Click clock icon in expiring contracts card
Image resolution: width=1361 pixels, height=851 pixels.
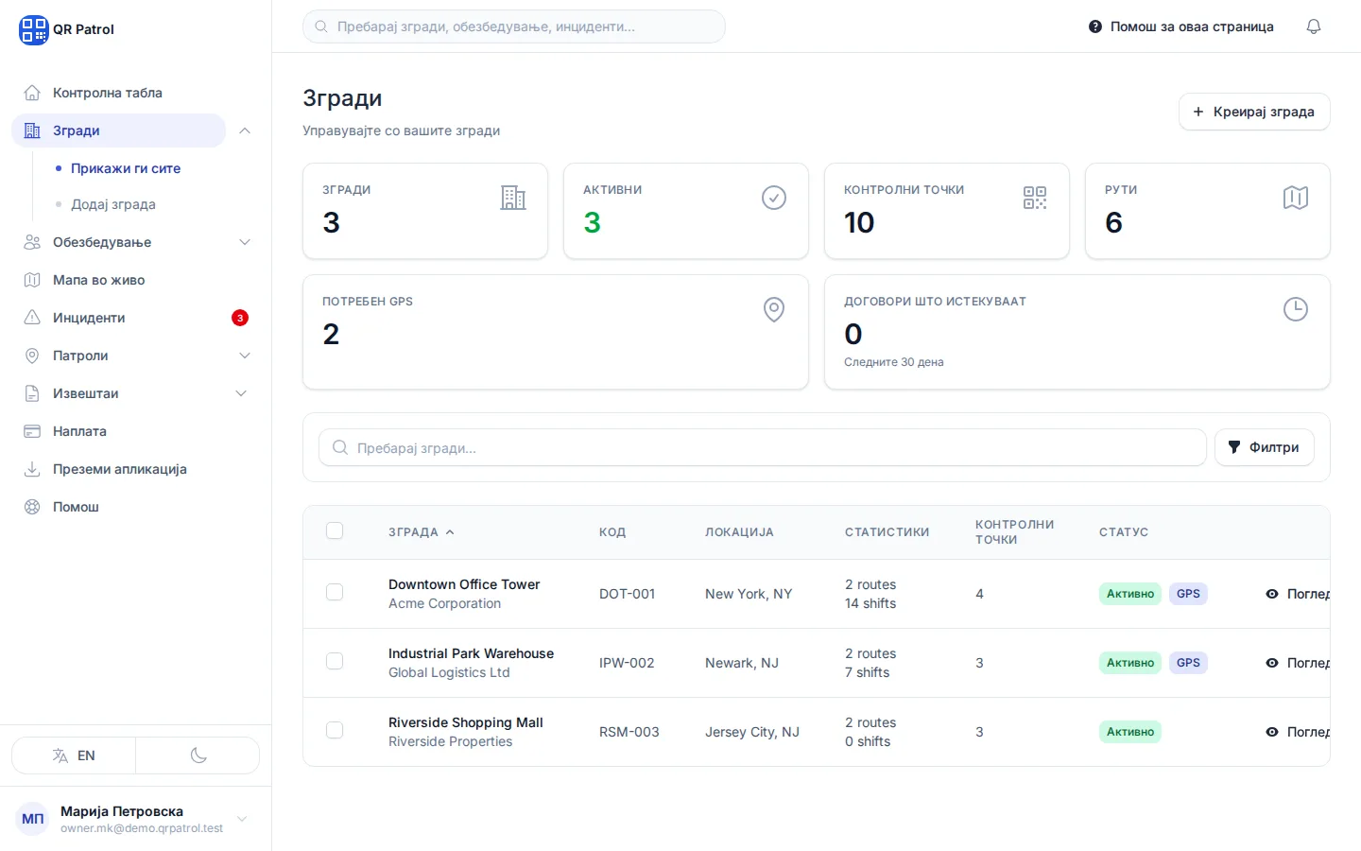pos(1296,309)
